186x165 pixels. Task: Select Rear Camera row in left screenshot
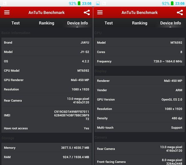46,100
